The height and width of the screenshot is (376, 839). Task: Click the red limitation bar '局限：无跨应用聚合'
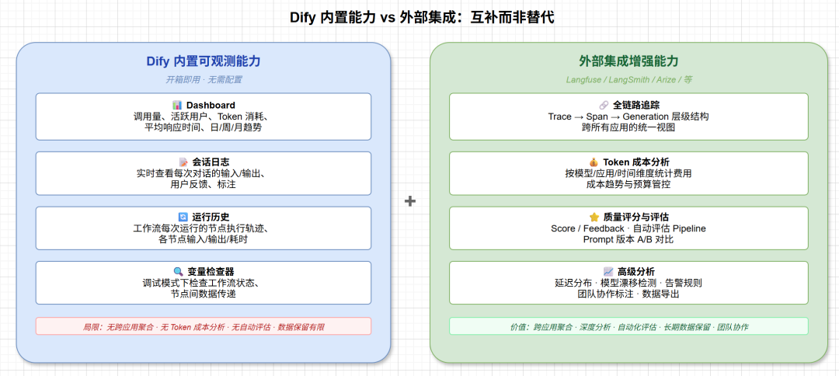pos(204,326)
